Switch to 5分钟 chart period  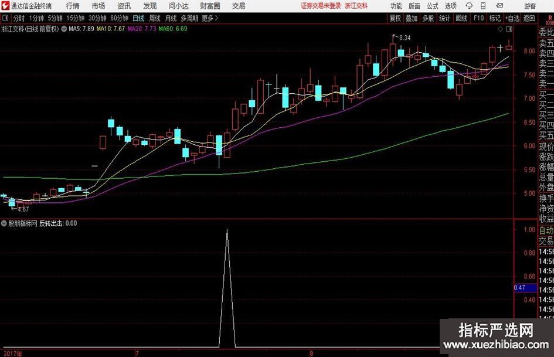(55, 18)
